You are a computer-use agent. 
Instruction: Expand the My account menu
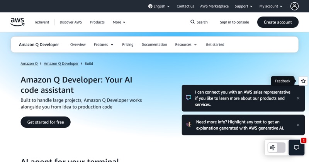click(x=271, y=6)
